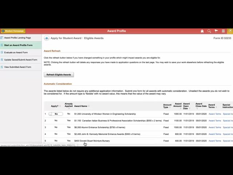Sort table by Already Applied column
Screen dimensions: 233x175
coord(68,105)
